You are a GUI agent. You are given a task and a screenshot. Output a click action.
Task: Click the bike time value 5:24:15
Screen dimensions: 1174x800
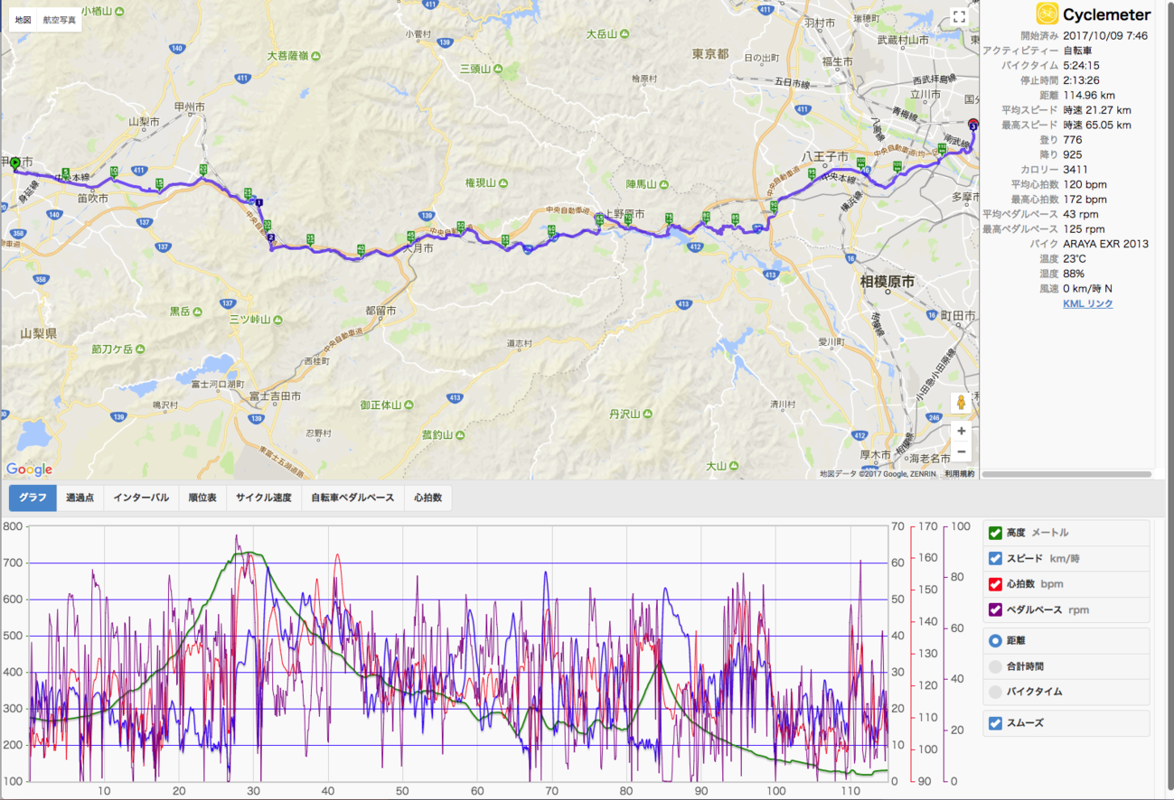coord(1081,66)
